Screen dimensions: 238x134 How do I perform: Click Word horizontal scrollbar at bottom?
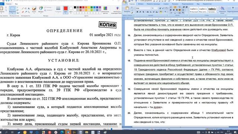[x=180, y=127]
